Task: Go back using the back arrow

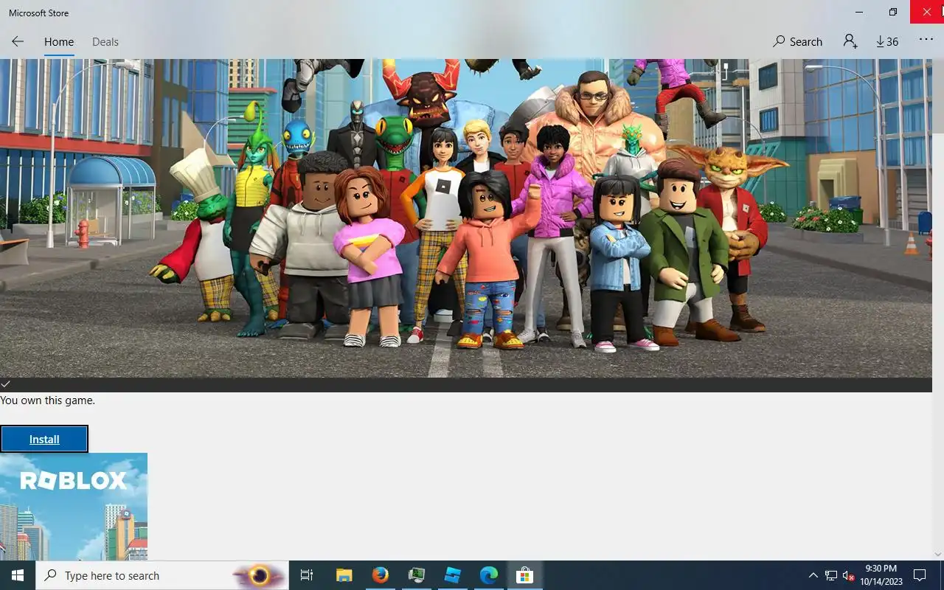Action: [18, 42]
